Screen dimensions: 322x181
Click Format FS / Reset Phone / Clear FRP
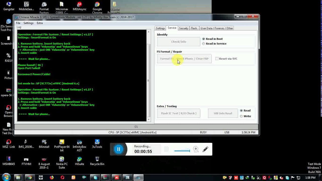click(184, 59)
